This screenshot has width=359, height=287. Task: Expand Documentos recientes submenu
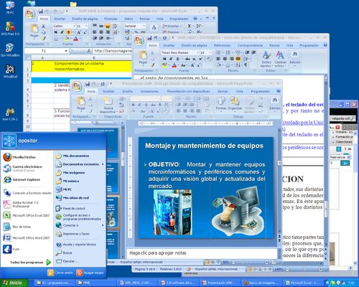(x=103, y=164)
